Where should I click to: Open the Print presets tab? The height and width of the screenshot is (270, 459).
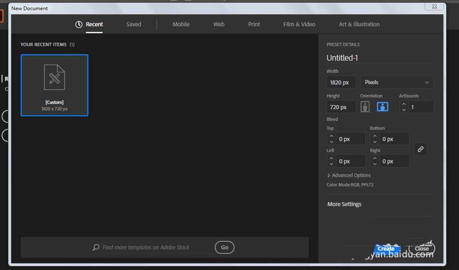254,24
